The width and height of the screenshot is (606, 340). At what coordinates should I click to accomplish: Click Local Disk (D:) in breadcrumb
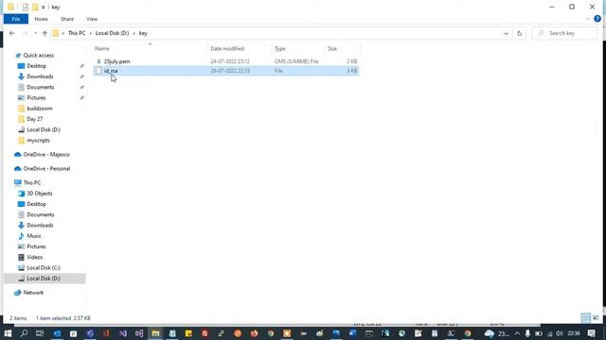112,33
